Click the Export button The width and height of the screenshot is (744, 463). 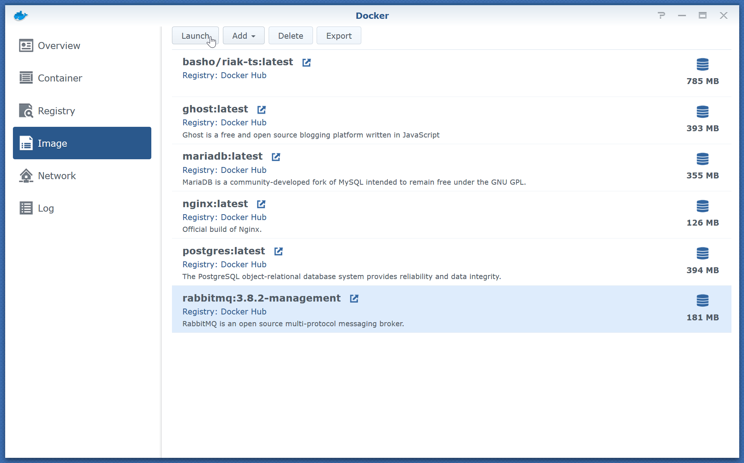coord(338,36)
